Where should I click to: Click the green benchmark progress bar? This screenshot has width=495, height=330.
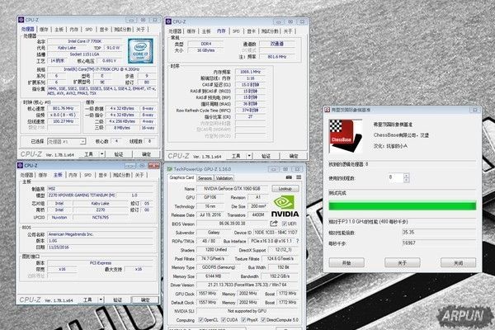coord(403,206)
